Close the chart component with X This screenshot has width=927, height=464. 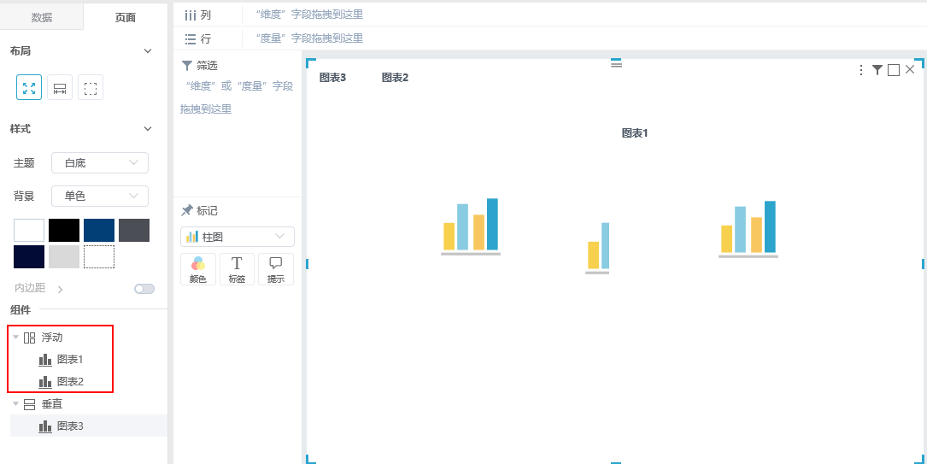[910, 70]
